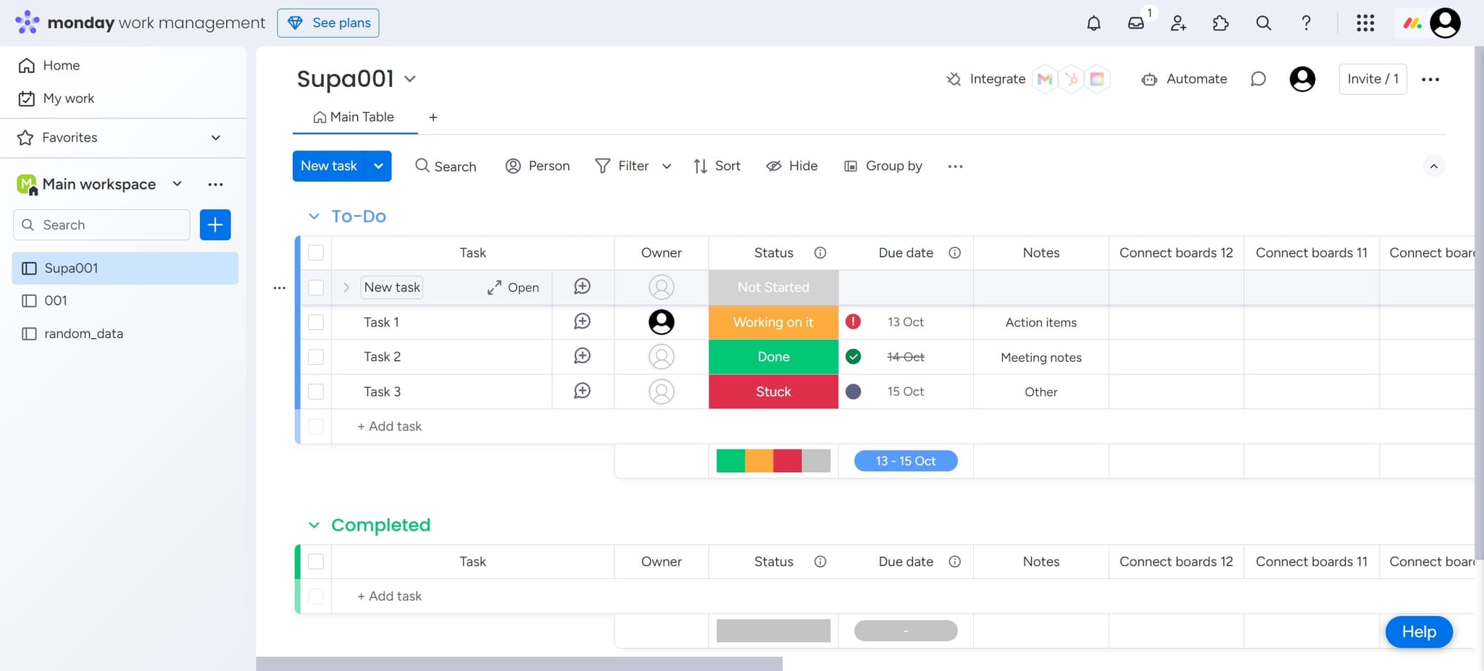Click the Invite / 1 button
The image size is (1484, 671).
pos(1372,79)
